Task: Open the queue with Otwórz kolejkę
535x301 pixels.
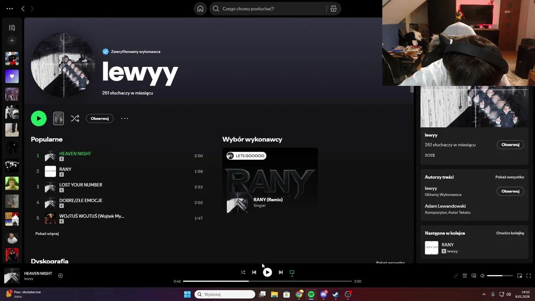Action: pos(510,233)
